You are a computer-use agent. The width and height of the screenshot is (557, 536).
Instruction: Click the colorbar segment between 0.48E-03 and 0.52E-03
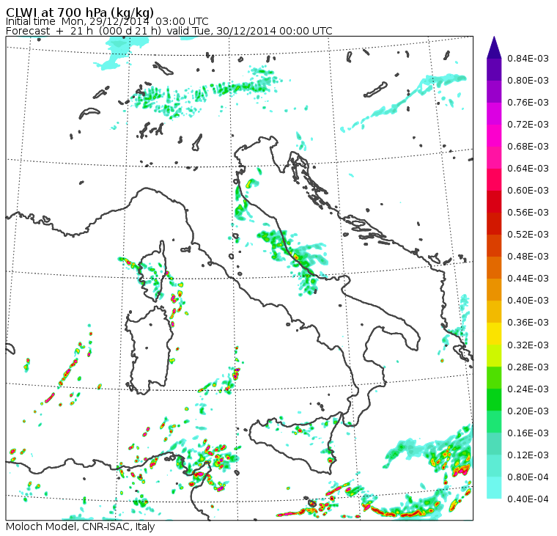pyautogui.click(x=494, y=246)
